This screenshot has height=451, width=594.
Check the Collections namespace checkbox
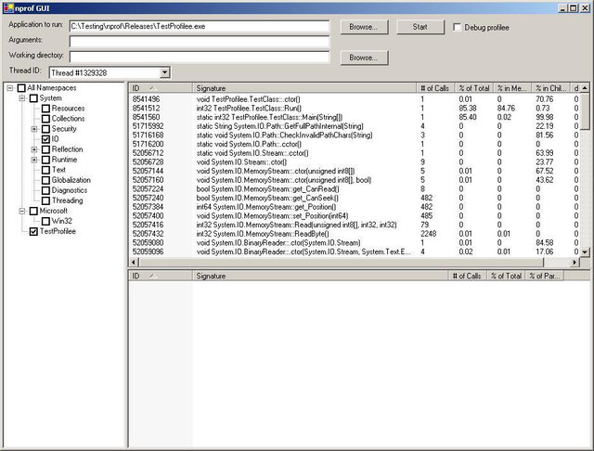click(45, 119)
